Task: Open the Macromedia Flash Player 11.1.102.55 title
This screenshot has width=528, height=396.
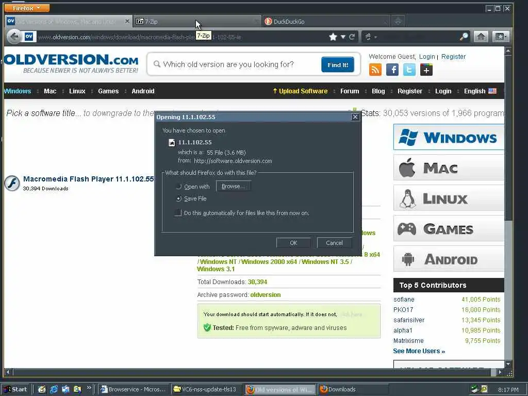Action: 88,179
